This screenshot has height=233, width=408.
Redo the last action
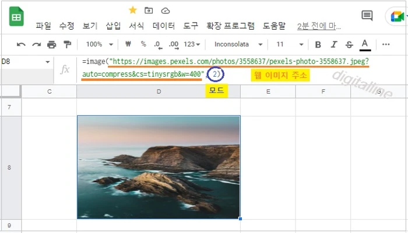[36, 45]
